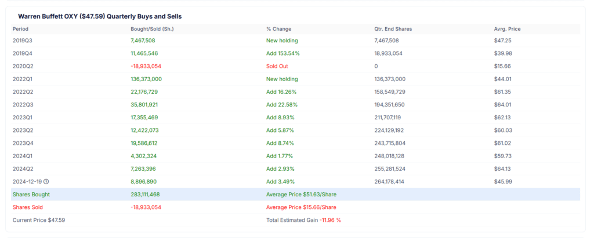Viewport: 594px width, 238px height.
Task: Click the Add 1.77% change cell
Action: click(x=280, y=156)
